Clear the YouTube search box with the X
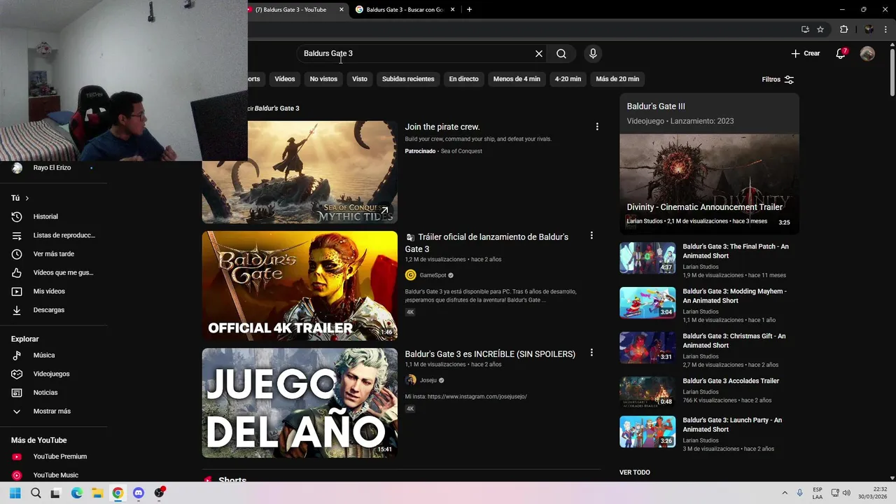 click(539, 54)
